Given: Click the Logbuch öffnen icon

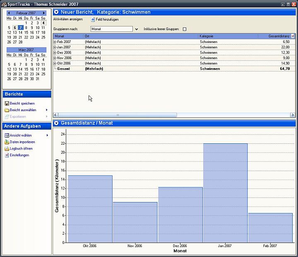Looking at the screenshot, I should (x=7, y=148).
